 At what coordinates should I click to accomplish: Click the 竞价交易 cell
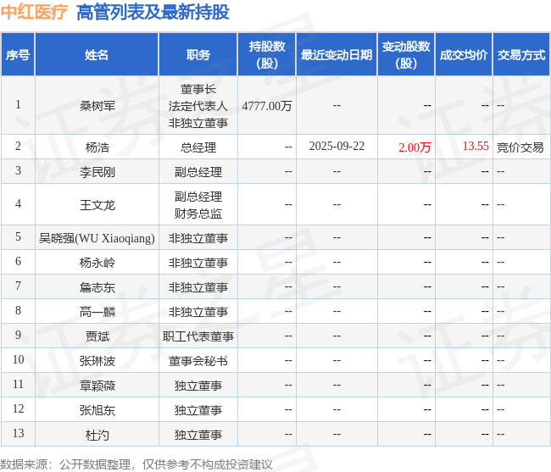pos(520,147)
